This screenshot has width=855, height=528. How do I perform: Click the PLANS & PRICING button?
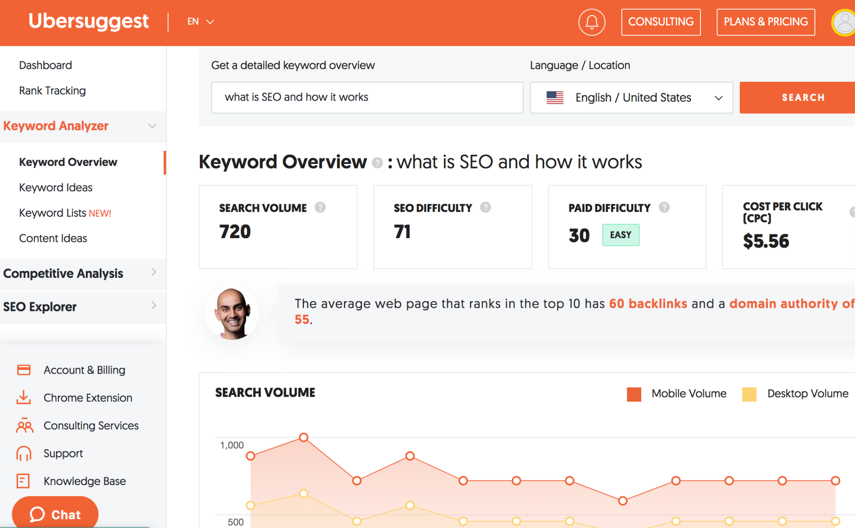pos(766,22)
